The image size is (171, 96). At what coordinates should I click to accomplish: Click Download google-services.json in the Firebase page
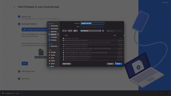pyautogui.click(x=34, y=30)
